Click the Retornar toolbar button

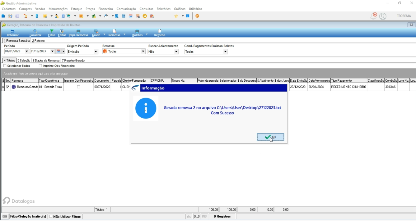coord(12,33)
